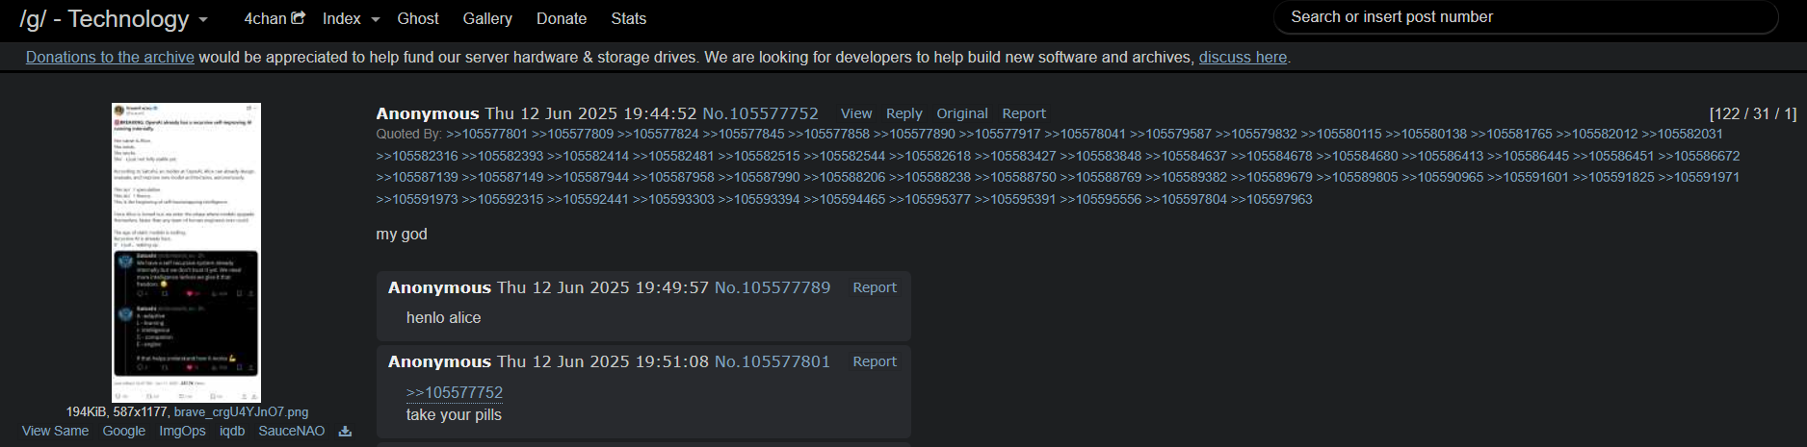Image resolution: width=1807 pixels, height=447 pixels.
Task: Open quoted-by link >>105577845
Action: (x=744, y=134)
